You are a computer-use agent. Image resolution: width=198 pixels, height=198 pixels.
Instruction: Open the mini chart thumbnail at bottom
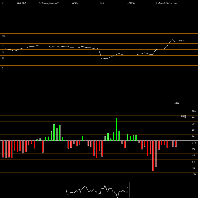[x=98, y=190]
